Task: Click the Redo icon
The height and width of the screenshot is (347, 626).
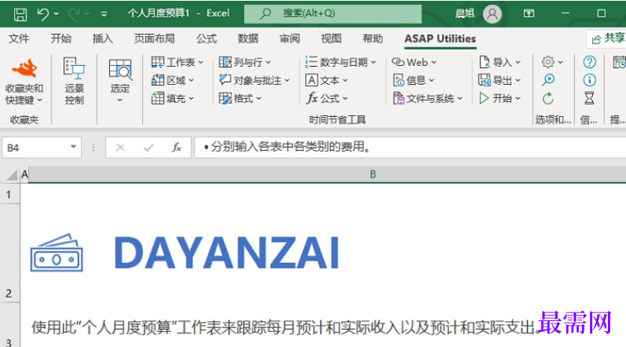Action: (74, 14)
